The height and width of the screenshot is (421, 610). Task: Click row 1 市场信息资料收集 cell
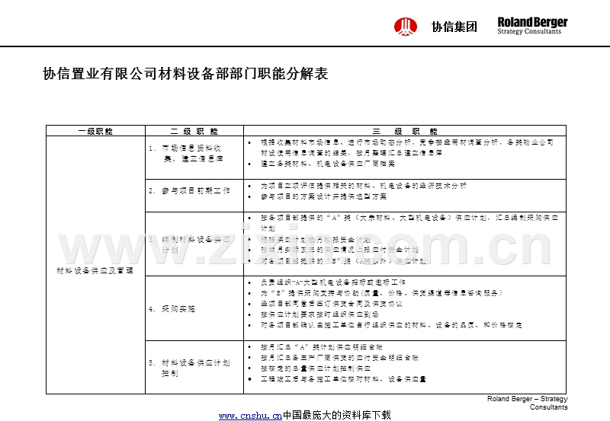[x=194, y=158]
